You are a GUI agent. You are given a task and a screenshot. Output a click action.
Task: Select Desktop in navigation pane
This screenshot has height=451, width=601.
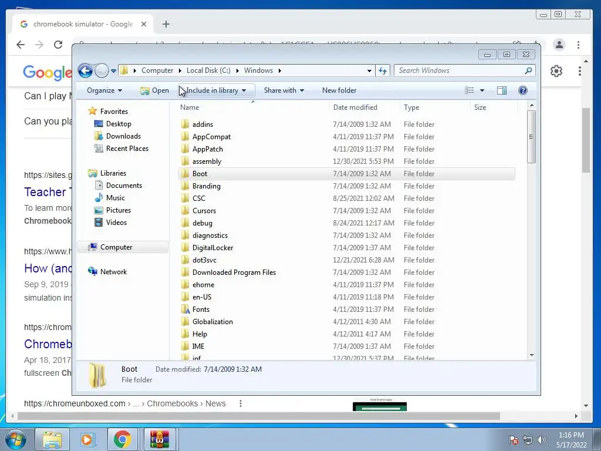119,124
